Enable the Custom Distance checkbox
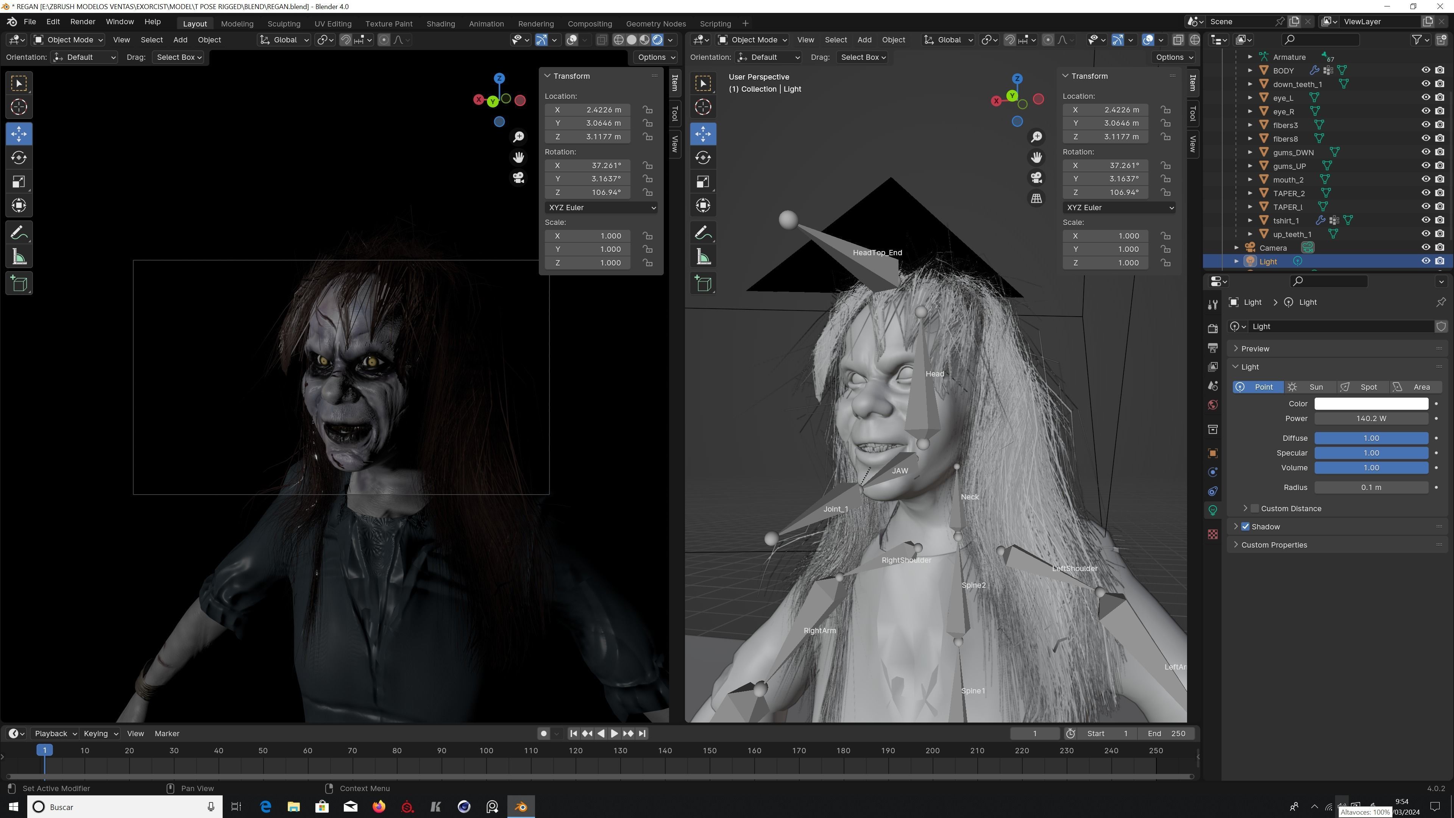The height and width of the screenshot is (818, 1454). point(1255,509)
